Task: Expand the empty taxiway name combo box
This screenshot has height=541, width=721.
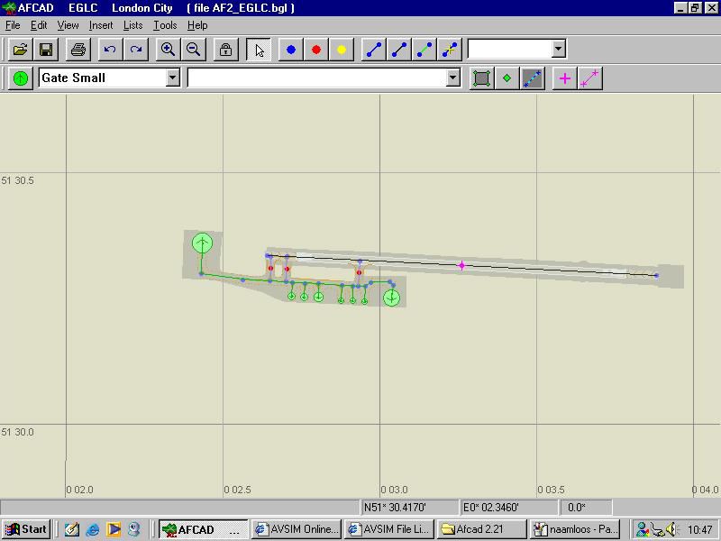Action: (x=455, y=78)
